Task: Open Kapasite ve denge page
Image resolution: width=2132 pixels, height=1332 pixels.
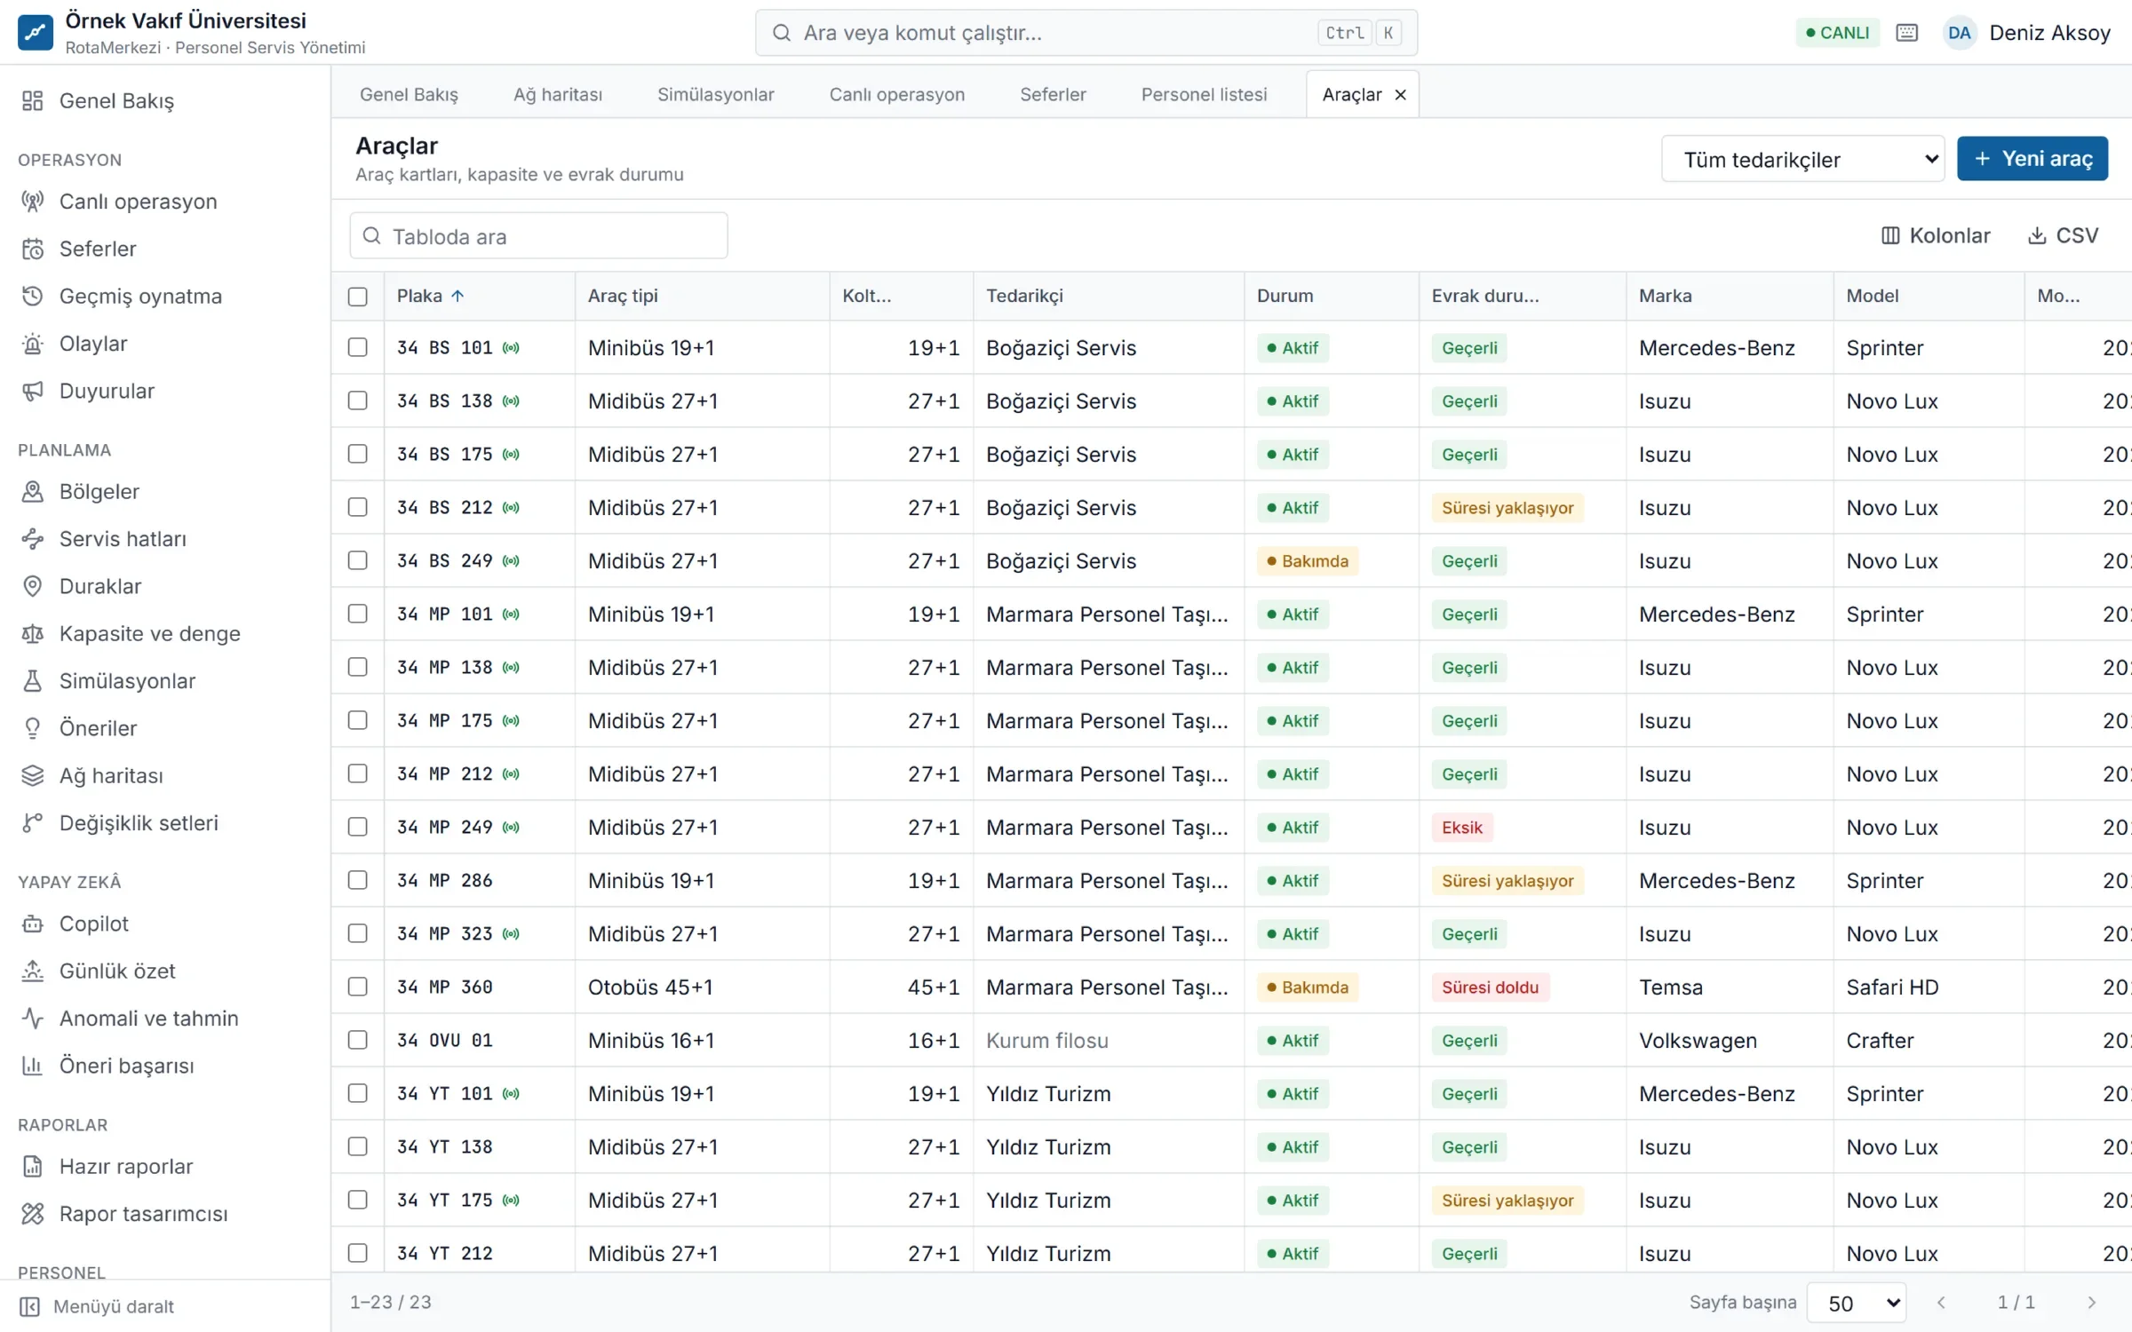Action: [165, 634]
